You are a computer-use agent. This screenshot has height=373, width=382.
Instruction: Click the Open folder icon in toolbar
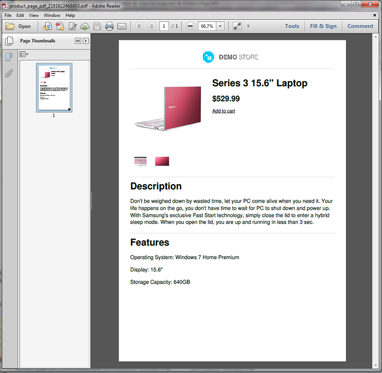[10, 26]
